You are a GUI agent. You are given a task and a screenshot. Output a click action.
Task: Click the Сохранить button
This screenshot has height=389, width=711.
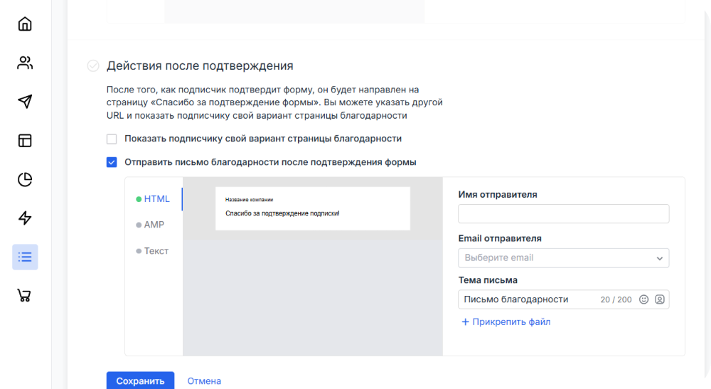coord(141,381)
